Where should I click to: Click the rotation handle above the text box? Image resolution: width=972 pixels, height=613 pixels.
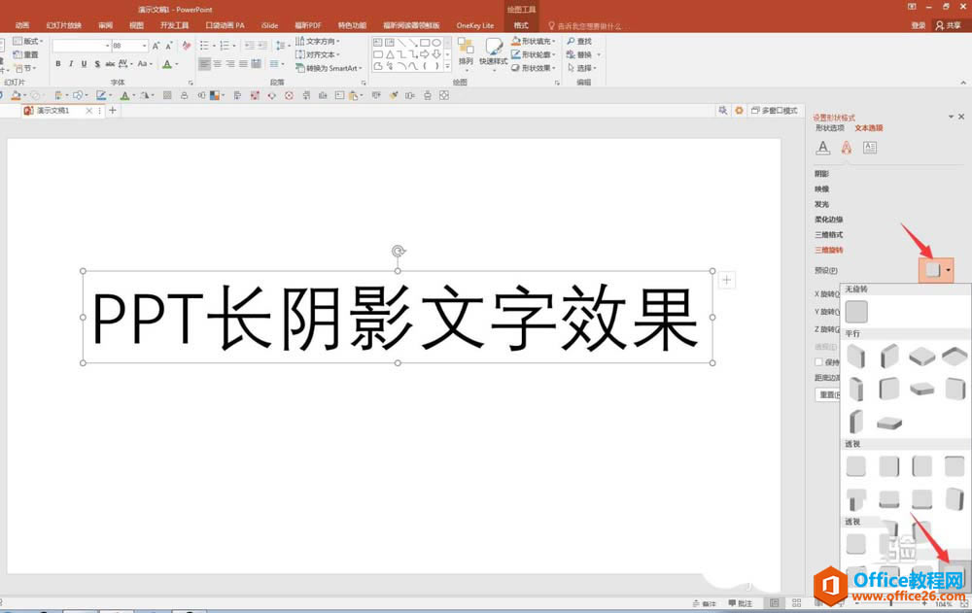398,251
